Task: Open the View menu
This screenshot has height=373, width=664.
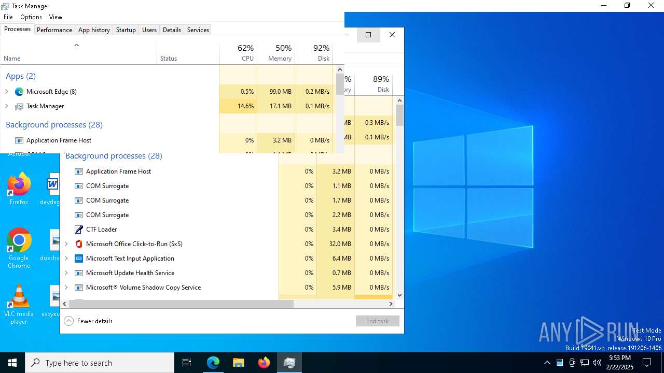Action: tap(56, 17)
